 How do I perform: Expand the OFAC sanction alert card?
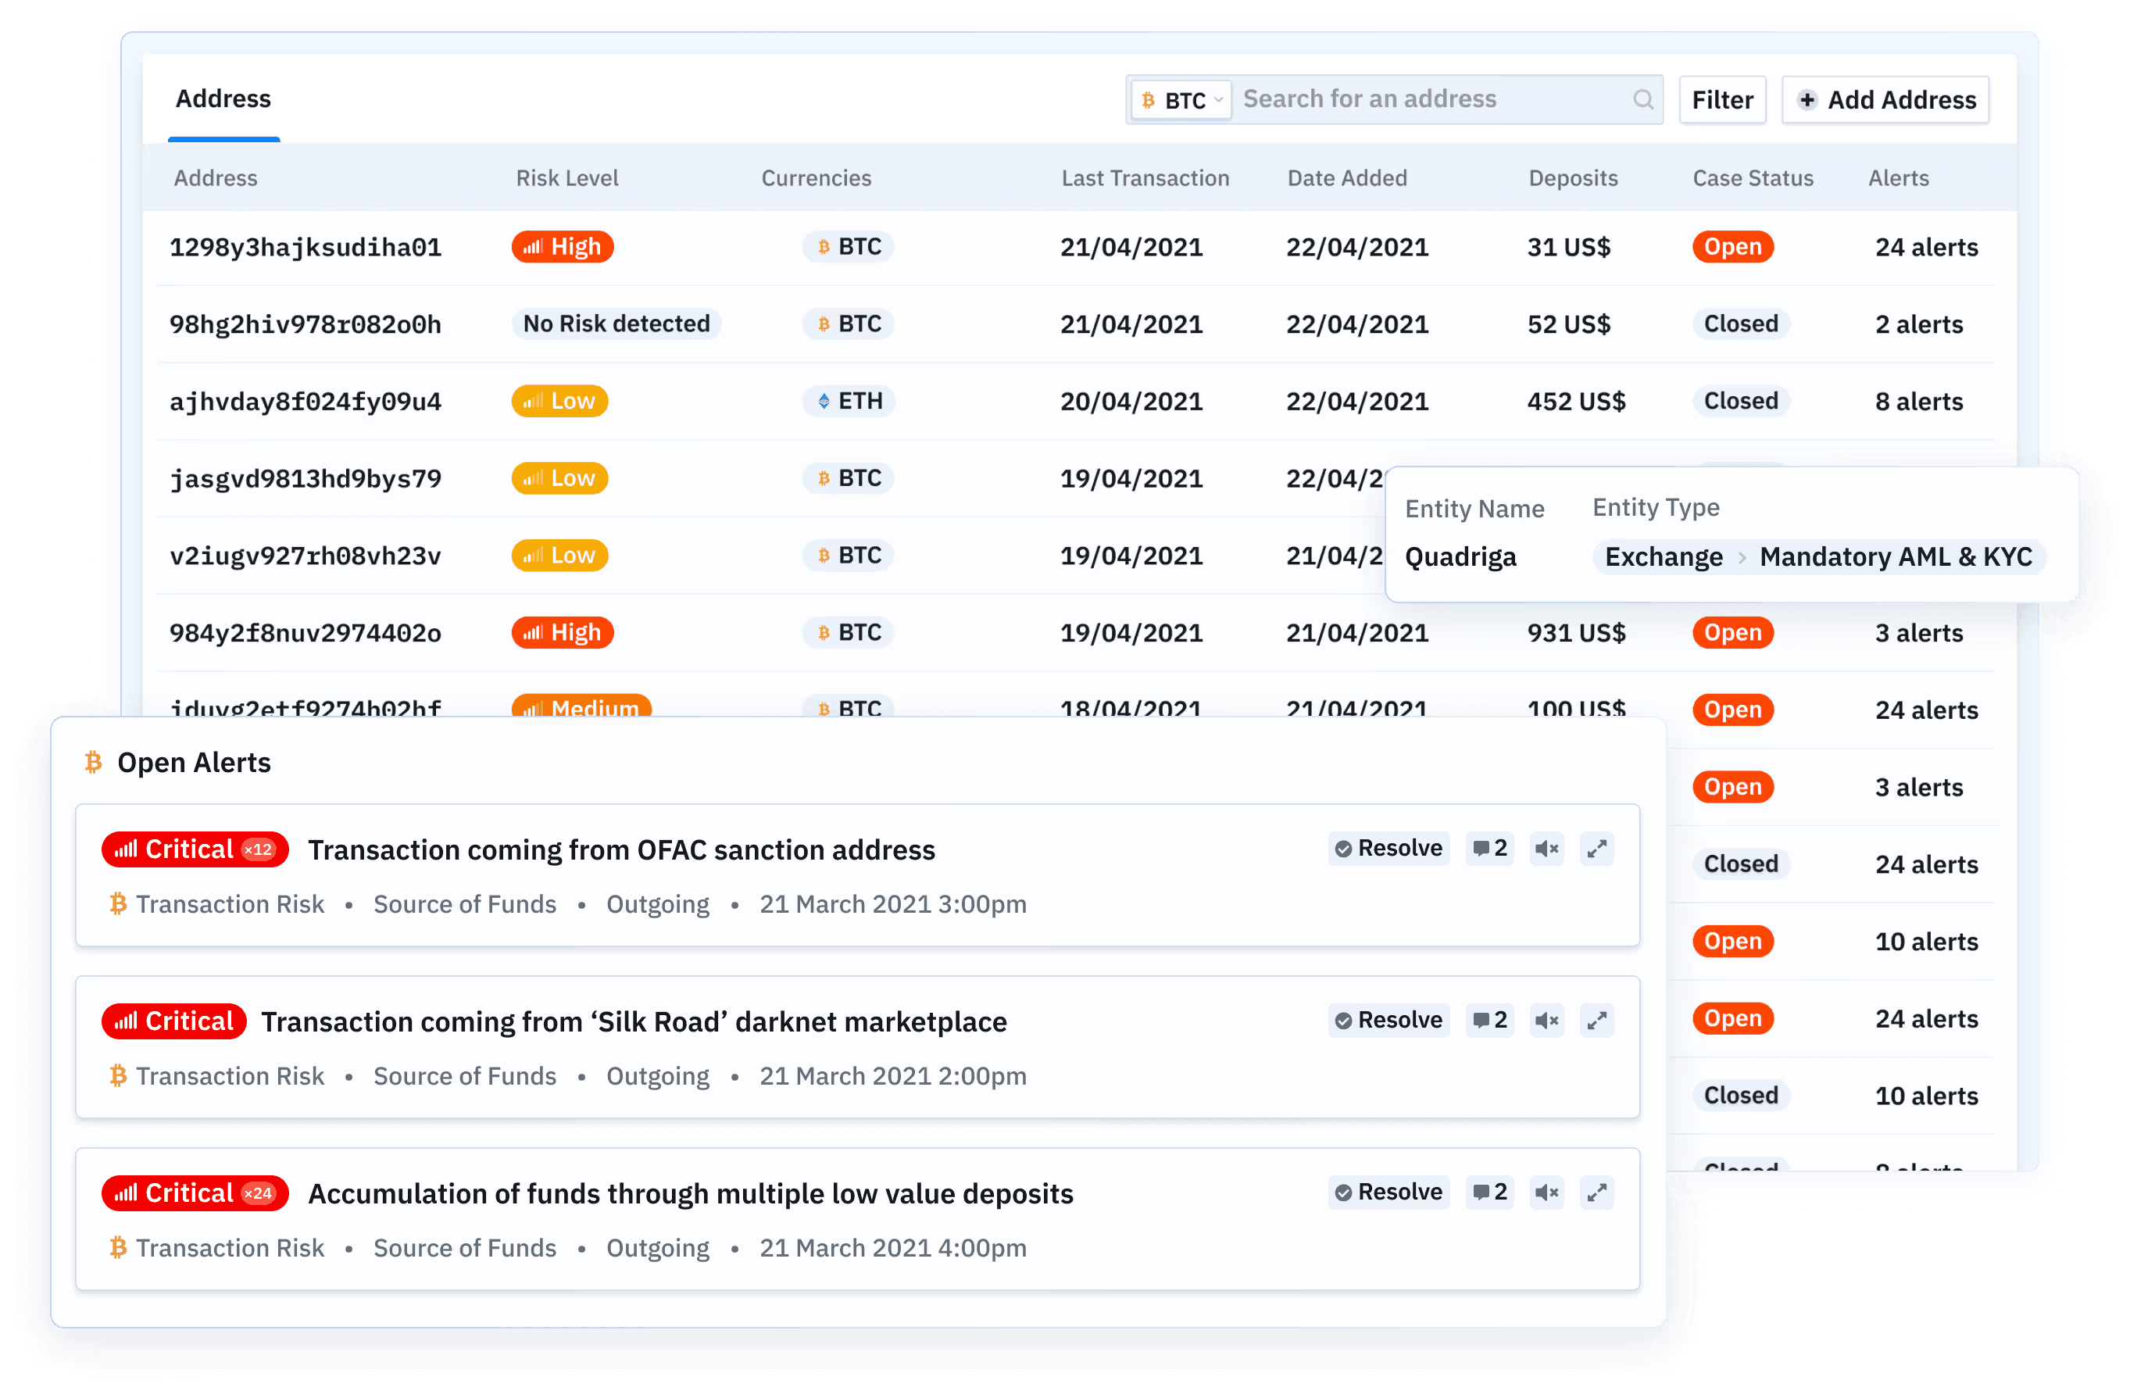[1596, 848]
